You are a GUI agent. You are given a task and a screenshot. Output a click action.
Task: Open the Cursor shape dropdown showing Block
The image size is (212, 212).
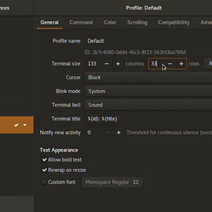148,77
